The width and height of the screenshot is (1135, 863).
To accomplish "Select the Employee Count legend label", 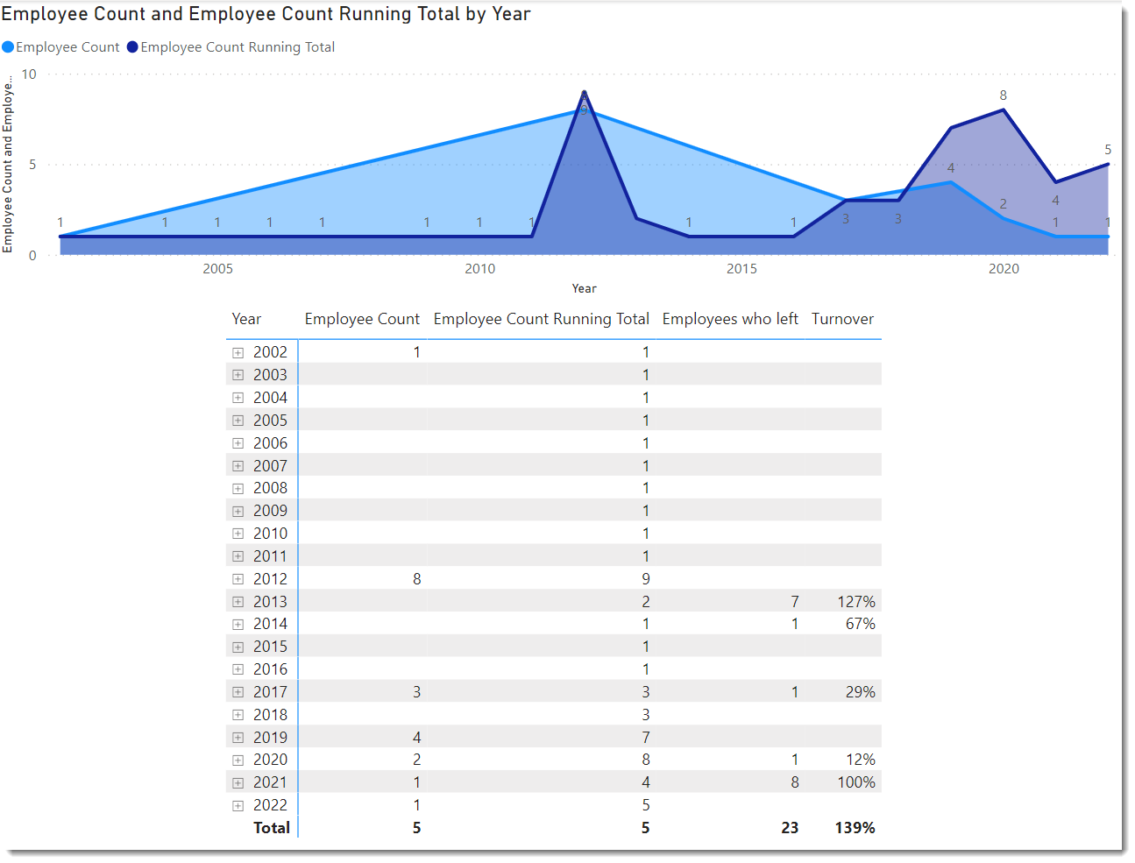I will tap(67, 47).
